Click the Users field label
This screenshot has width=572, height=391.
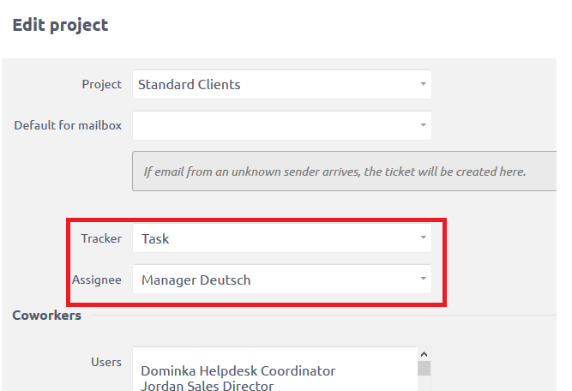[105, 362]
